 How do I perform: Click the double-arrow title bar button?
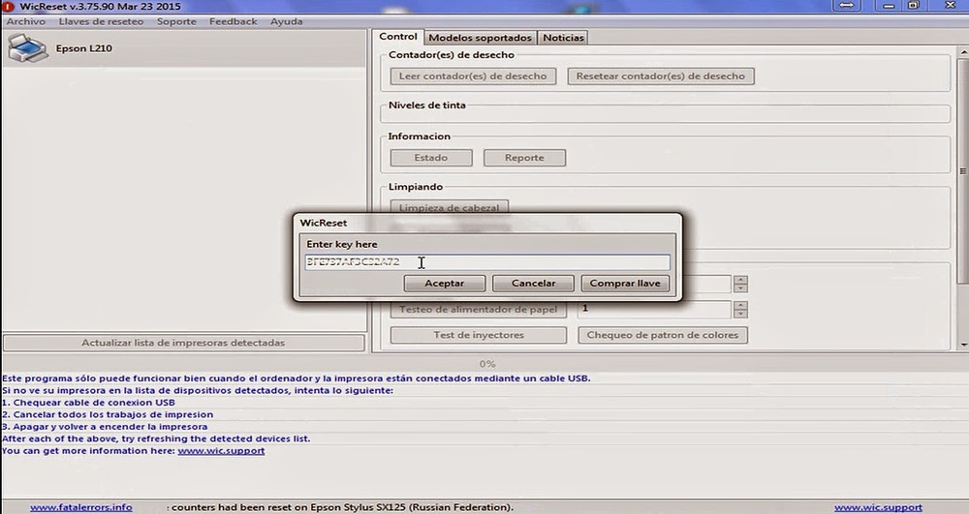point(847,6)
